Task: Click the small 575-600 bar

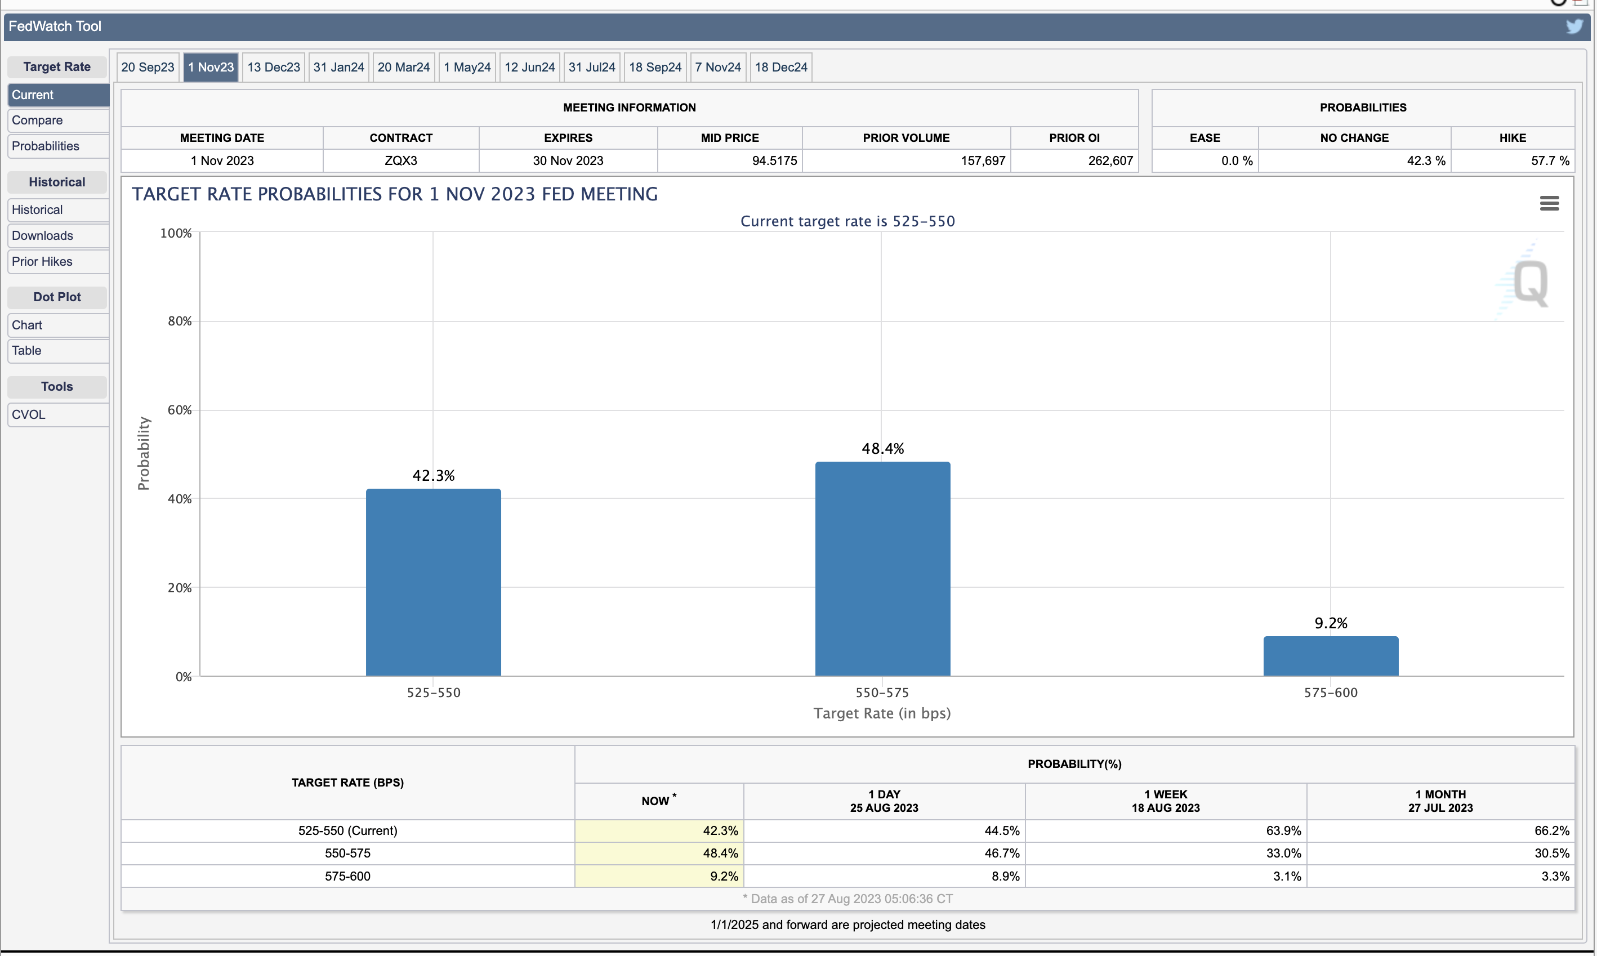Action: [1330, 656]
